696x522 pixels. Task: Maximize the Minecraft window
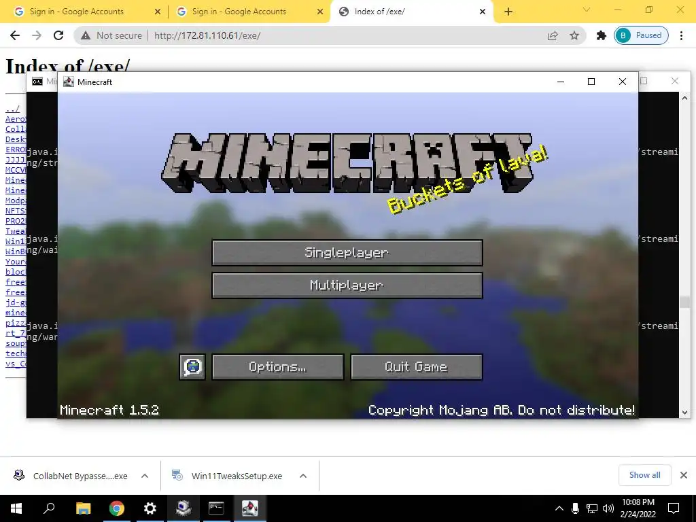click(x=591, y=82)
